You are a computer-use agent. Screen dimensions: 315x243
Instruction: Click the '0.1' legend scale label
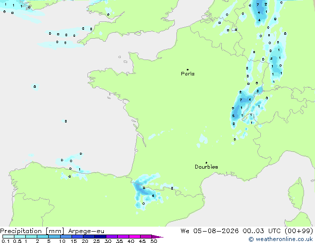5,241
